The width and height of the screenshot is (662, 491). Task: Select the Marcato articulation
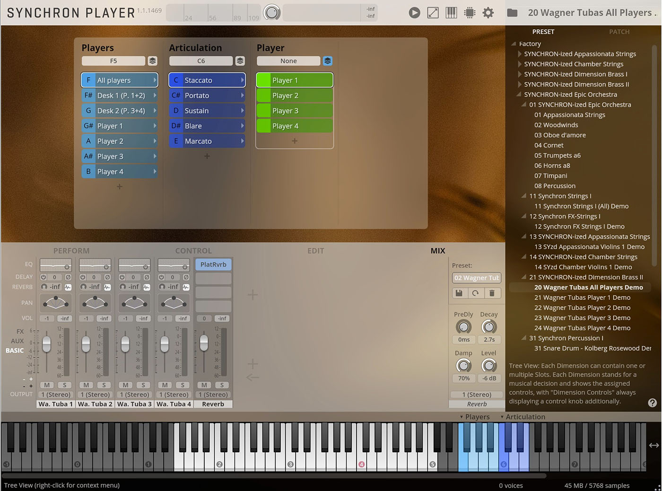point(207,141)
